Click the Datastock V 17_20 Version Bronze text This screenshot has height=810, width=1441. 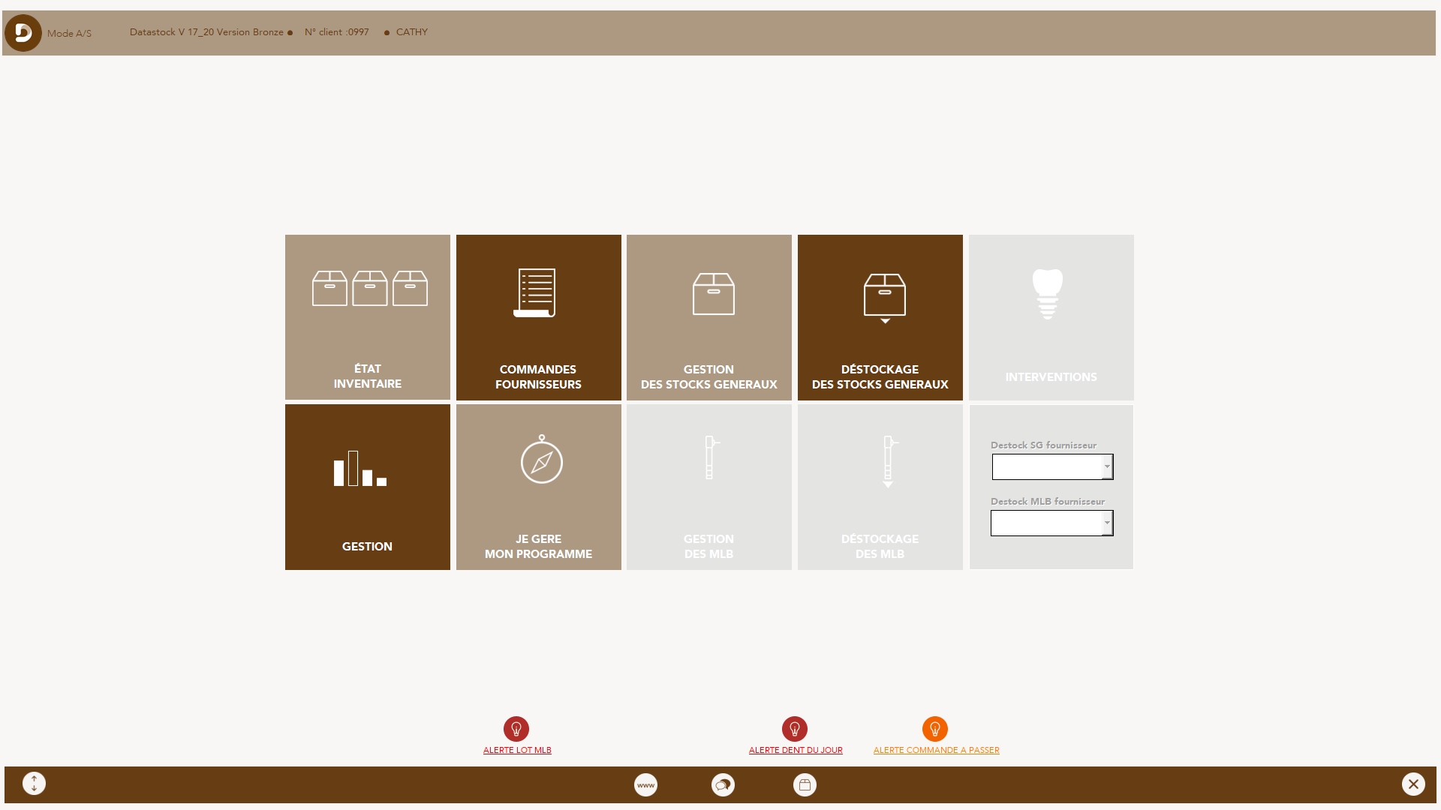point(206,32)
